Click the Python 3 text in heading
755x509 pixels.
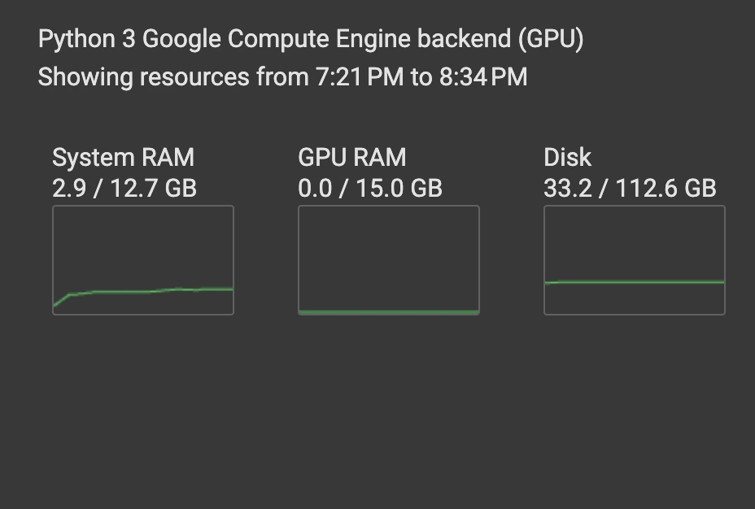[x=86, y=39]
